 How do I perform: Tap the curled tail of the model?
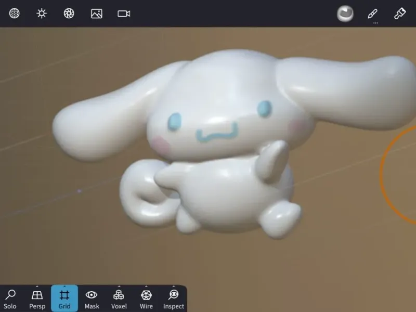click(x=144, y=193)
